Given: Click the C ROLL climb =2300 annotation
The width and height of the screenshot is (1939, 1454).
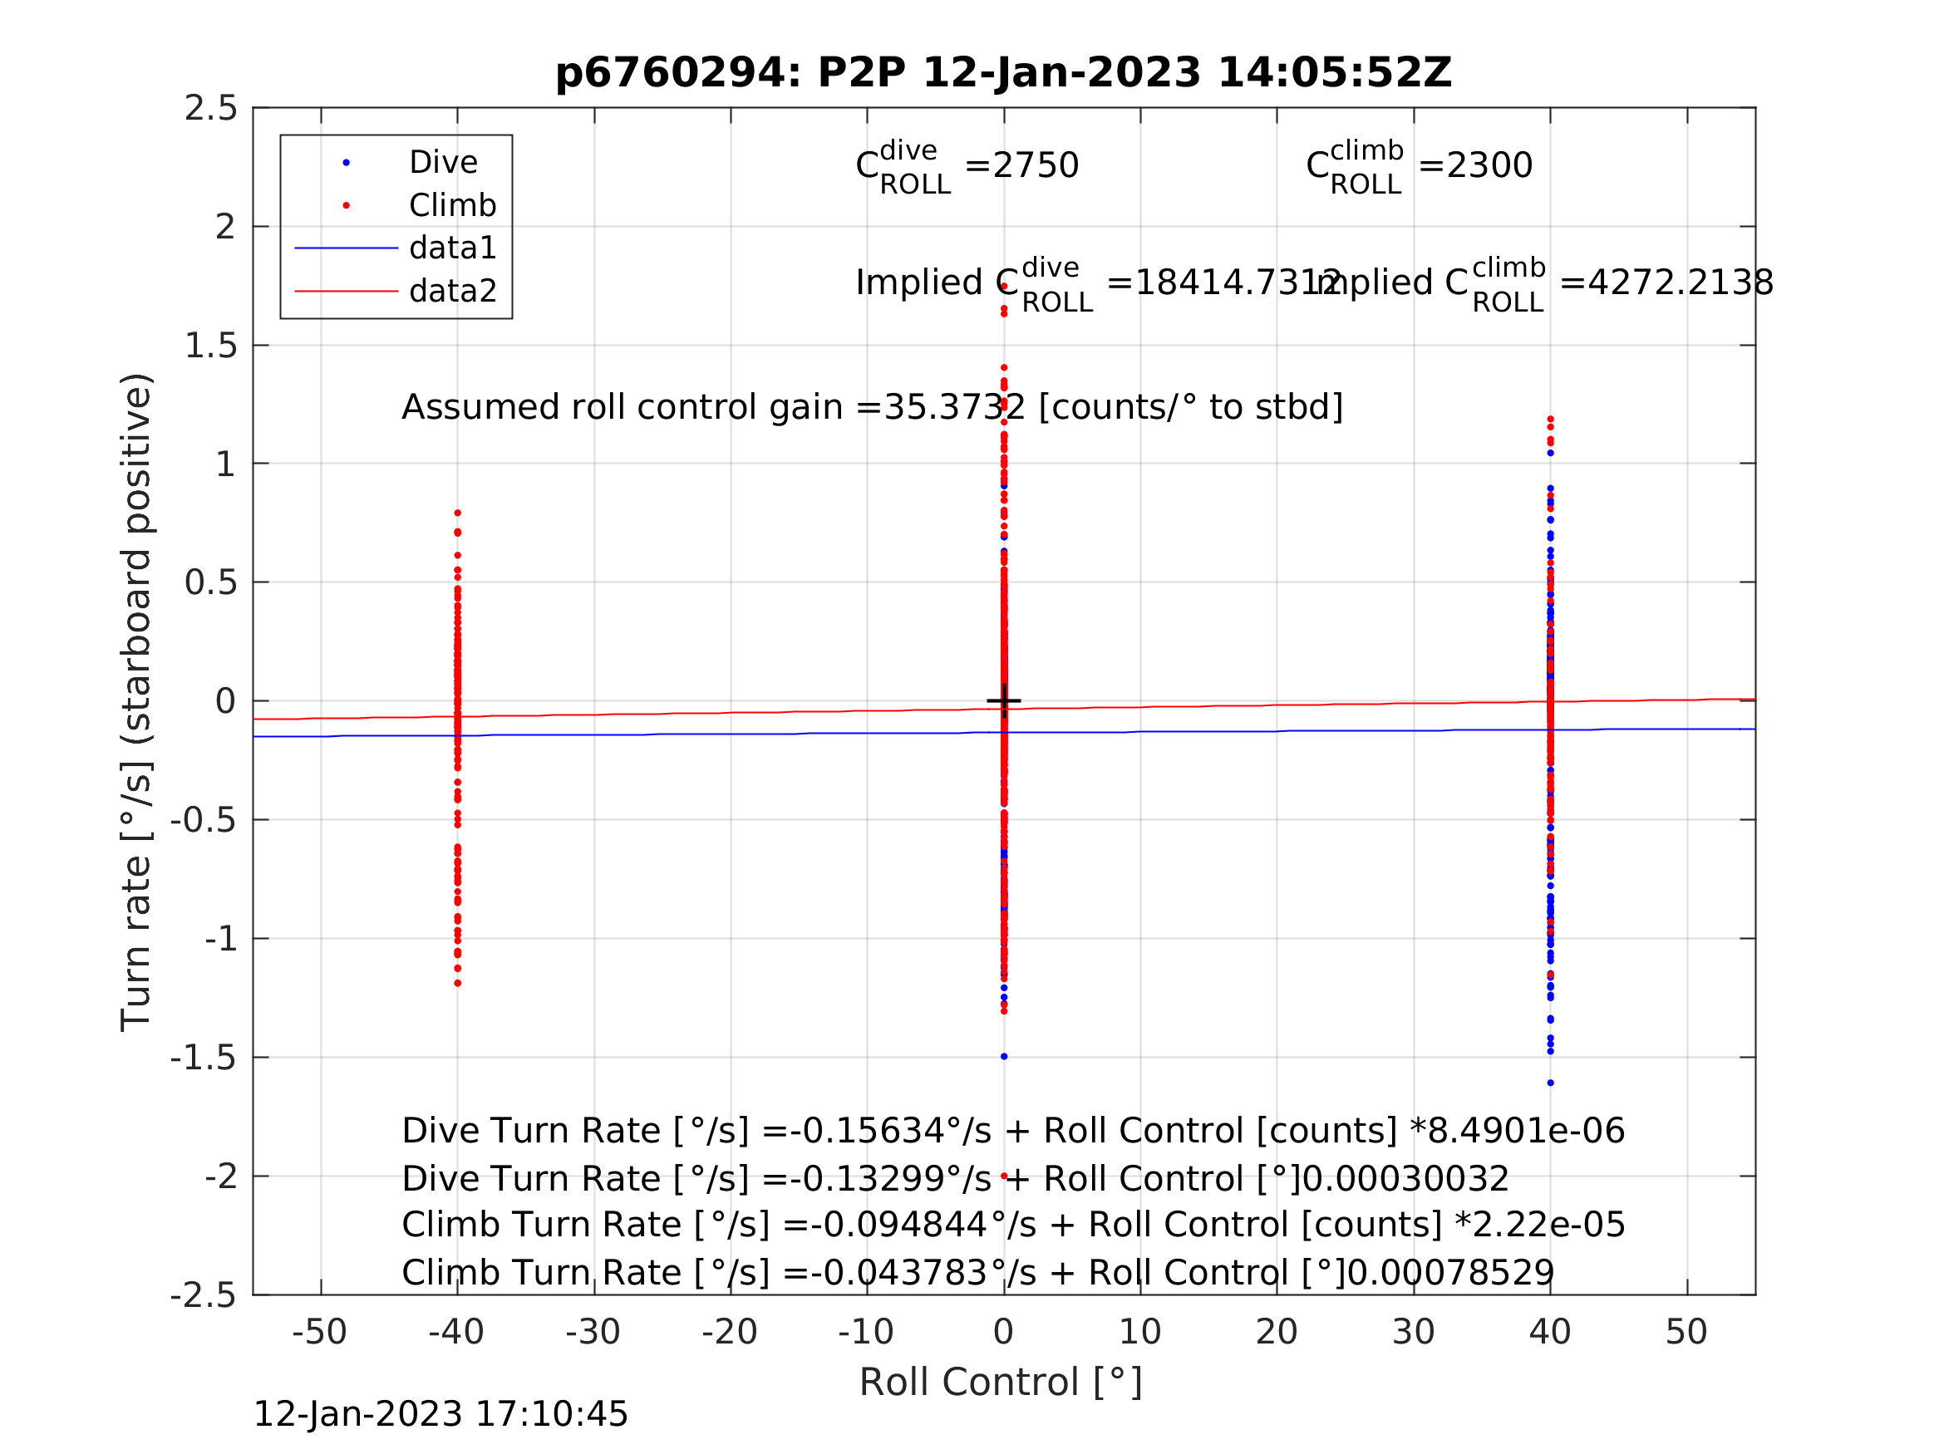Looking at the screenshot, I should pyautogui.click(x=1420, y=166).
